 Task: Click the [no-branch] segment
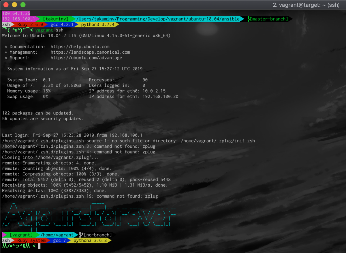pyautogui.click(x=98, y=235)
